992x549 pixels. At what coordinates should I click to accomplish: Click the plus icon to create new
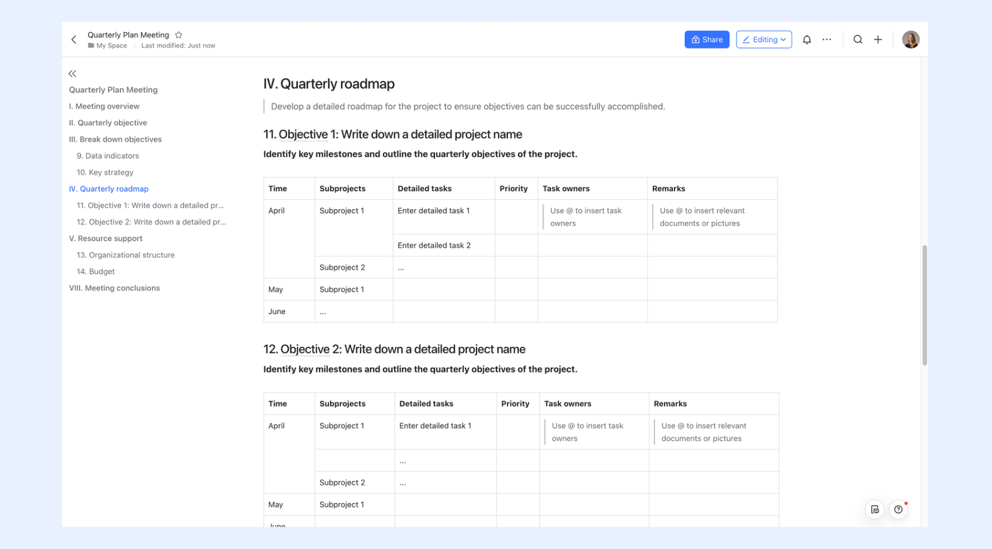[878, 40]
